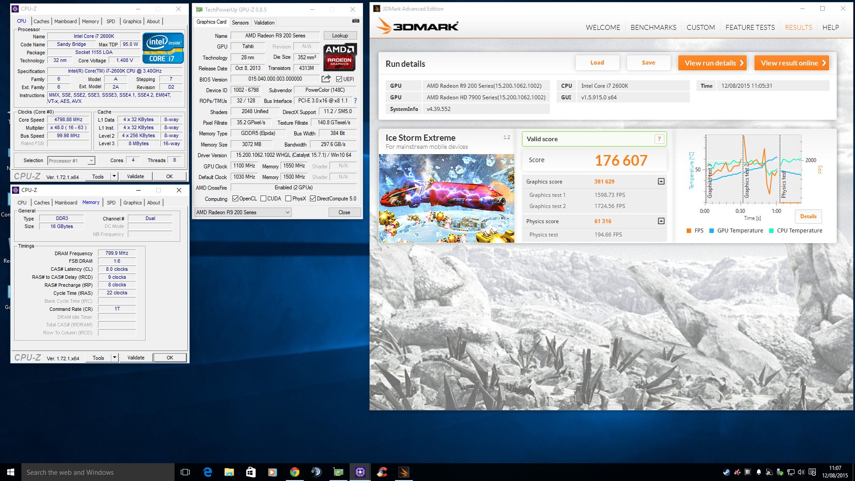This screenshot has height=481, width=855.
Task: Open the media player taskbar icon
Action: tap(273, 472)
